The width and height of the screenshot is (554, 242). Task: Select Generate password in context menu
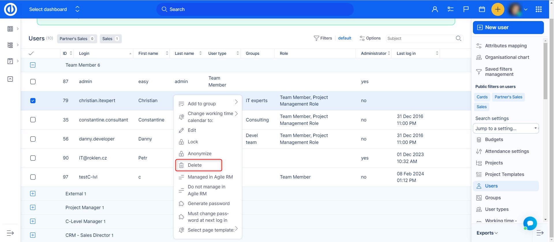tap(209, 204)
